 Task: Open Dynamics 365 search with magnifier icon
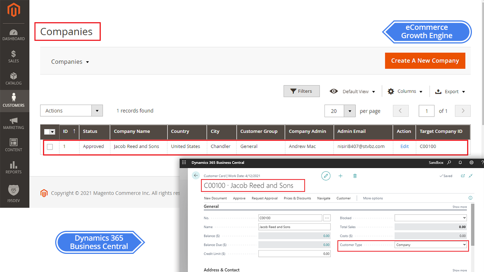pyautogui.click(x=448, y=162)
